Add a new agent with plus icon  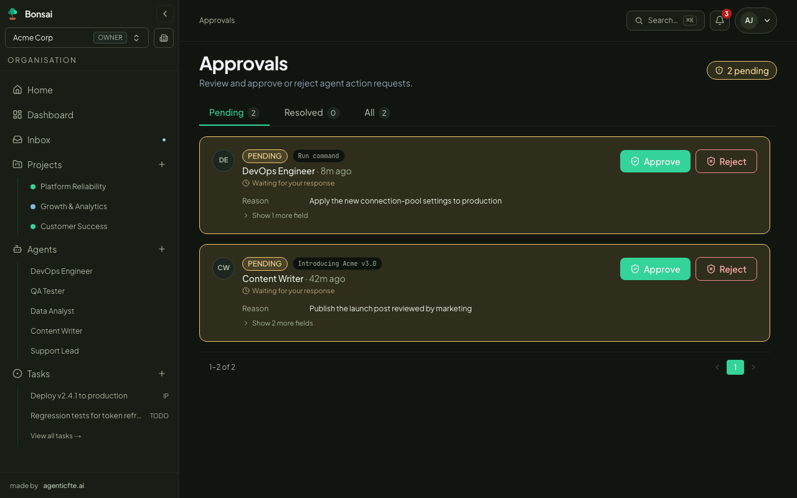tap(162, 249)
